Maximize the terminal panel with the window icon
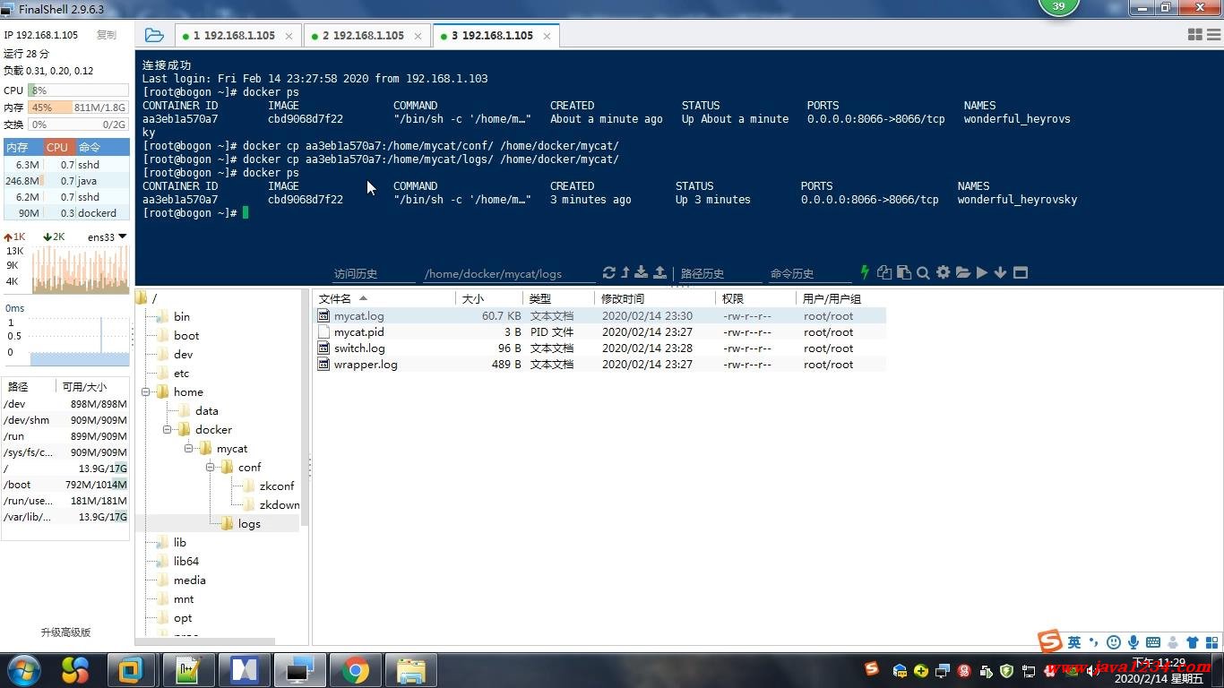Screen dimensions: 1224x688 [1021, 272]
